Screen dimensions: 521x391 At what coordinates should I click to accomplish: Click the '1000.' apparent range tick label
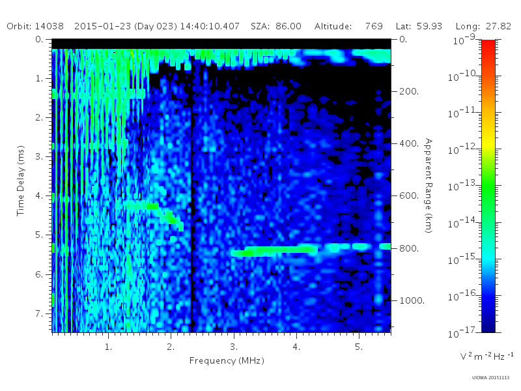tap(412, 300)
